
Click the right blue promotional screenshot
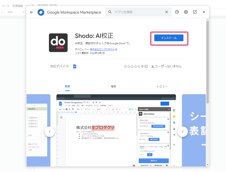[x=194, y=130]
